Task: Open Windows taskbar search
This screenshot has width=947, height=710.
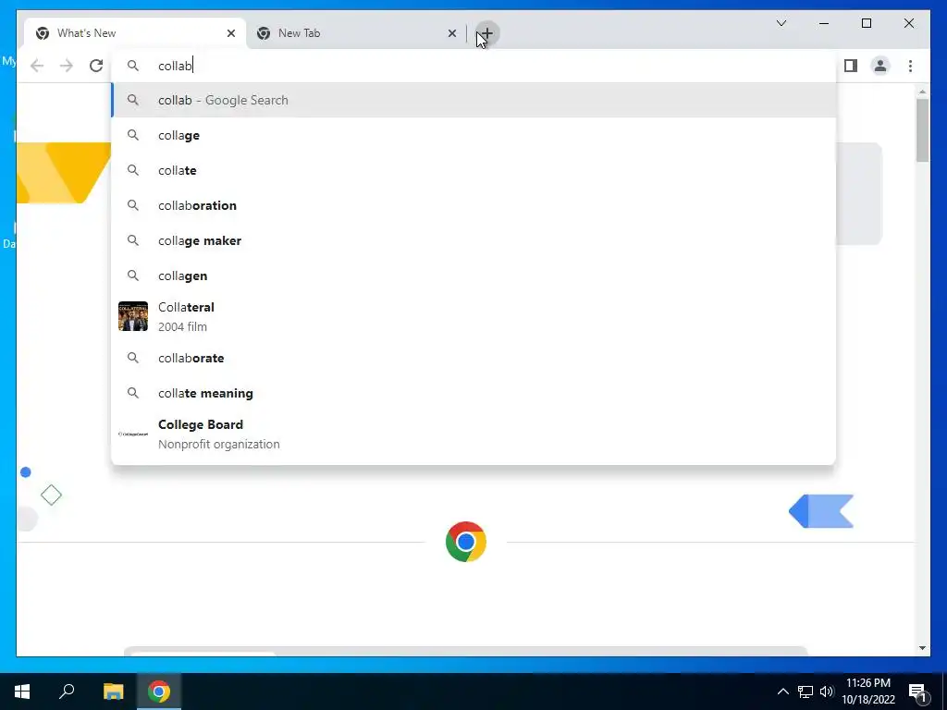Action: pyautogui.click(x=67, y=692)
